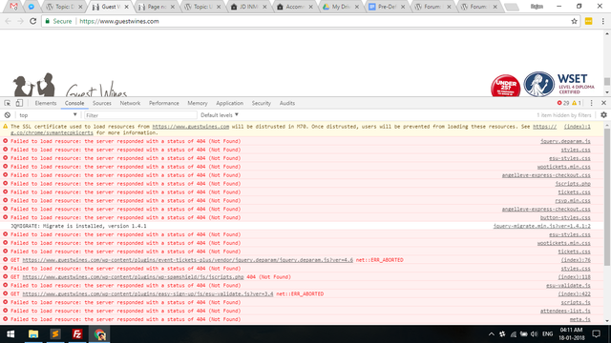This screenshot has width=611, height=343.
Task: Open the rsvp.min.css source link
Action: [573, 201]
